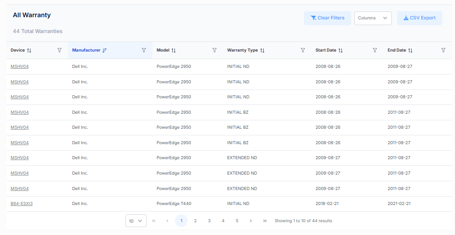Go to page 2 of results
Screen dimensions: 455x235
(195, 221)
